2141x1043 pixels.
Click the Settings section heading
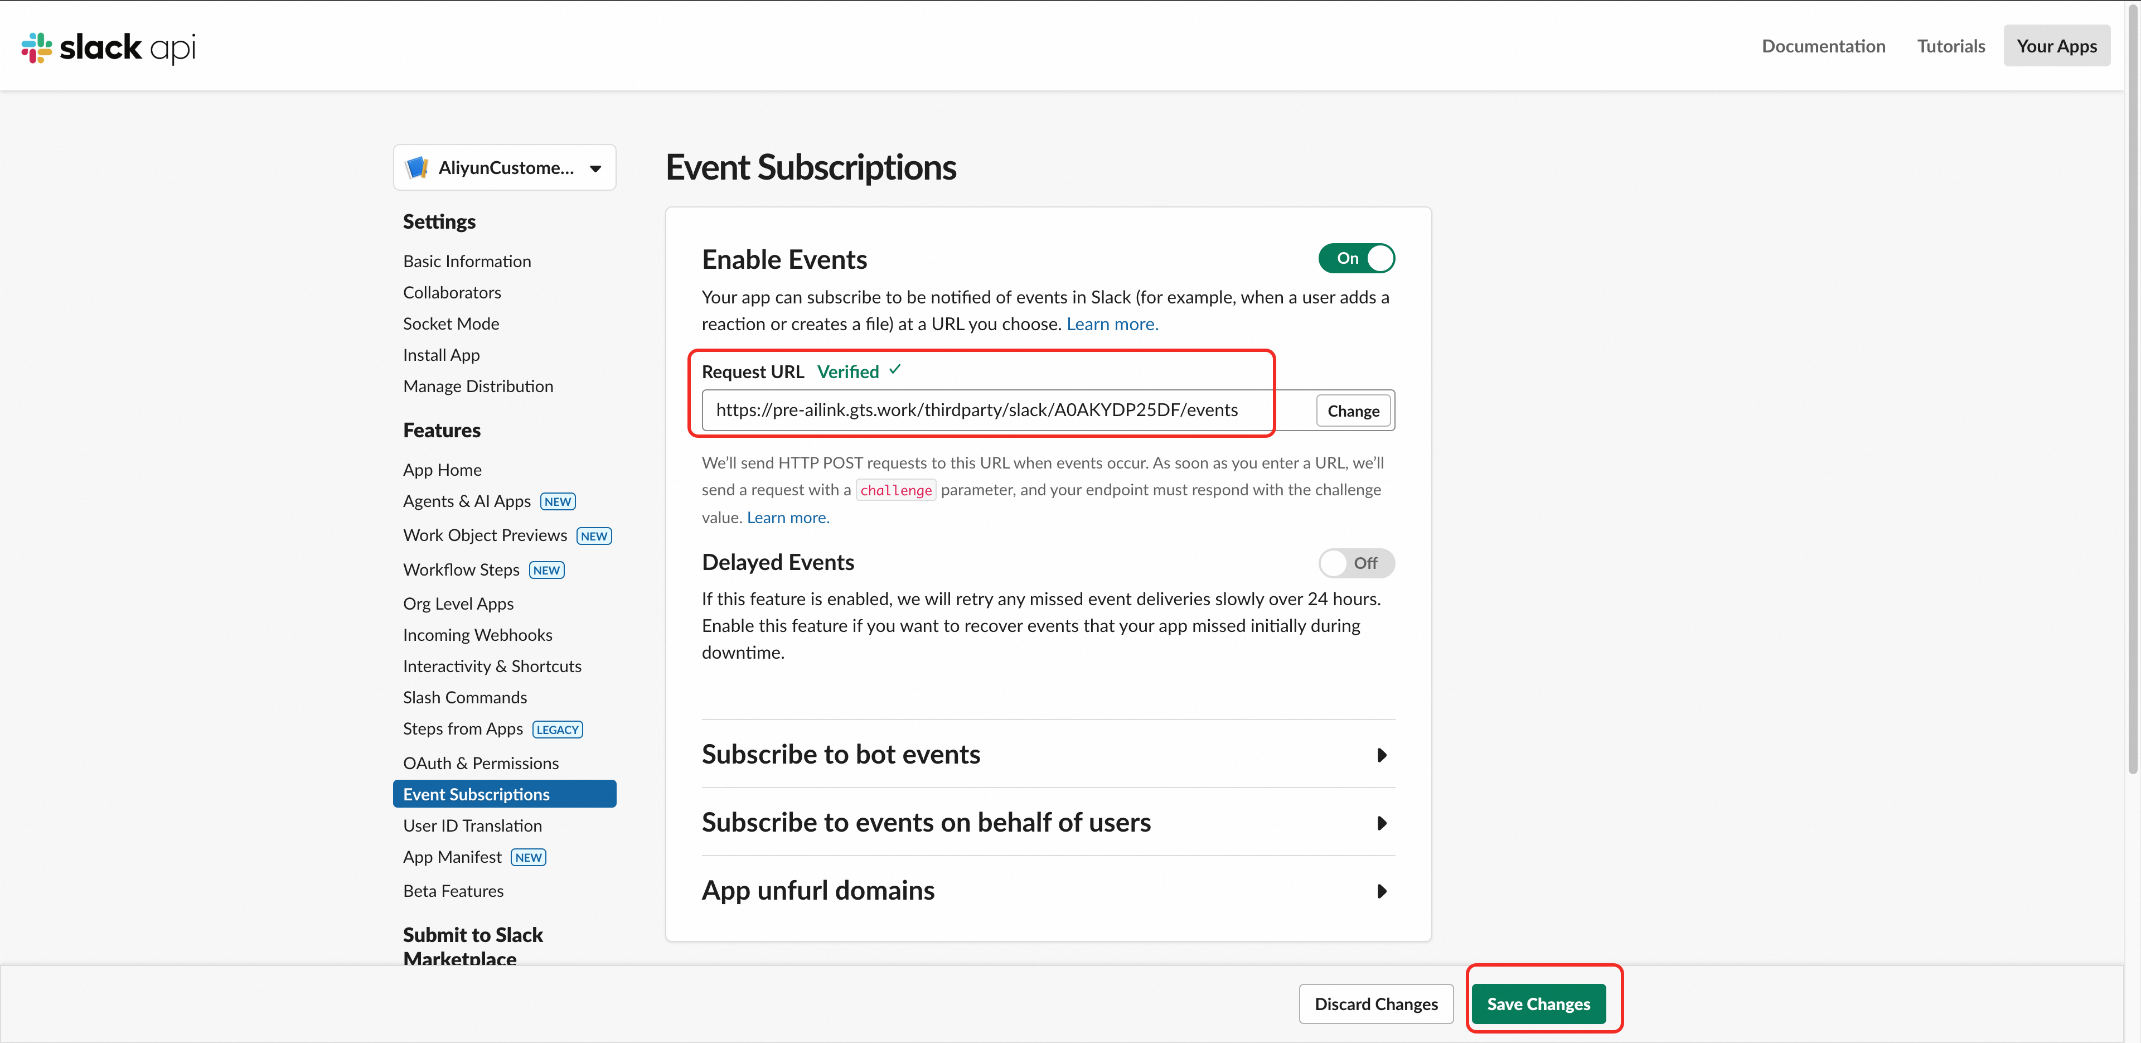tap(440, 222)
